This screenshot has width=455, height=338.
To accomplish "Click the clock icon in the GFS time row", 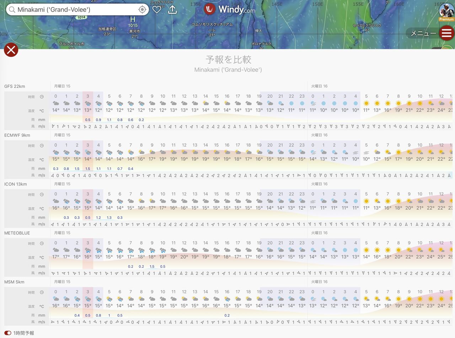I will click(42, 97).
